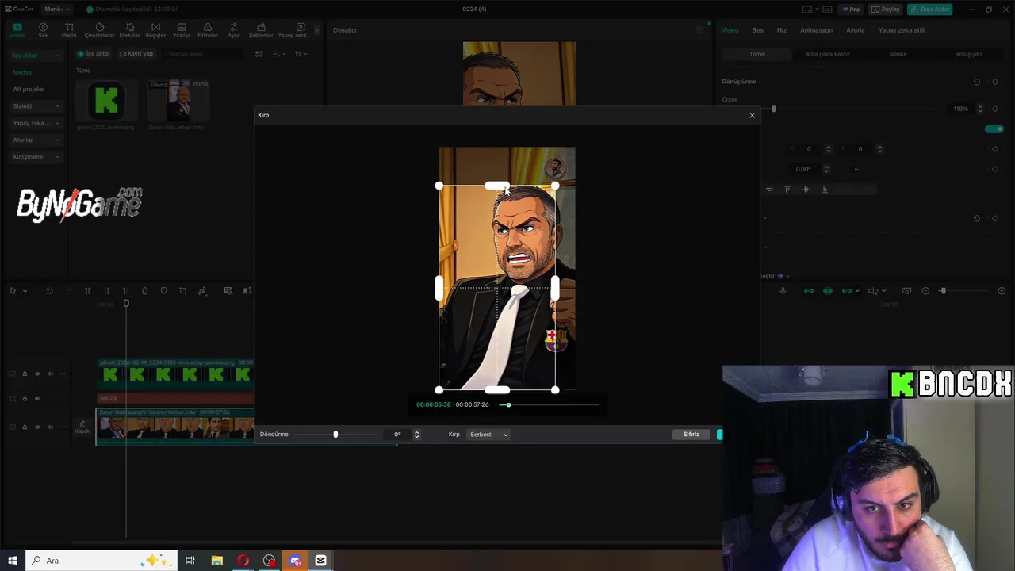The width and height of the screenshot is (1015, 571).
Task: Expand the Sizinki sidebar section
Action: (x=36, y=105)
